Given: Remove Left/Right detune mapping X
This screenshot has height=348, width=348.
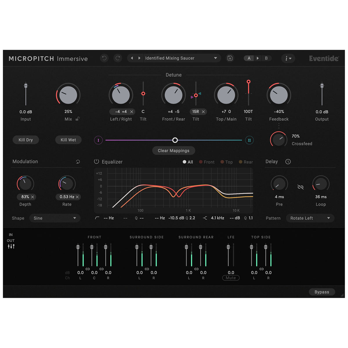Looking at the screenshot, I should coord(132,112).
